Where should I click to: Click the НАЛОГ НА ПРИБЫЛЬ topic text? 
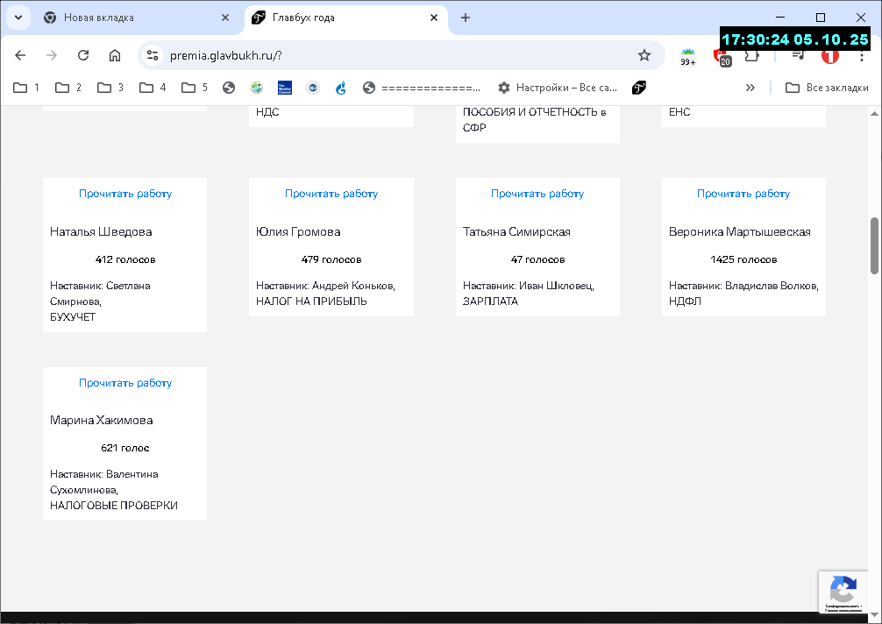(311, 301)
